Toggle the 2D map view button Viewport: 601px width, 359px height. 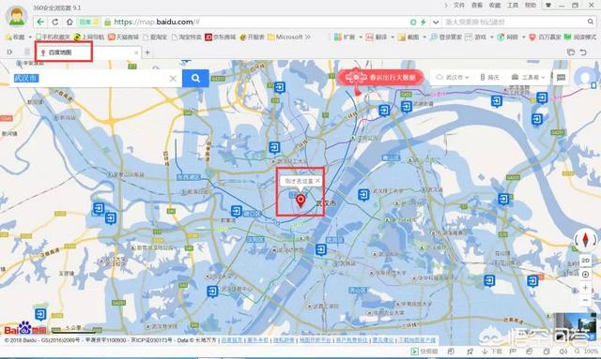(585, 261)
